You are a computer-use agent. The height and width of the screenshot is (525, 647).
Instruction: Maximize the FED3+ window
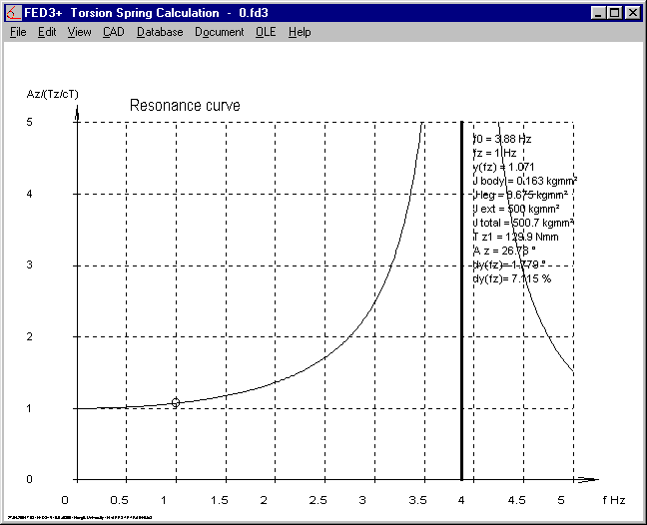tap(613, 13)
